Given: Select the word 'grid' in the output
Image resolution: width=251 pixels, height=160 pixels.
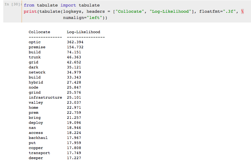Looking at the screenshot, I should click(33, 62).
